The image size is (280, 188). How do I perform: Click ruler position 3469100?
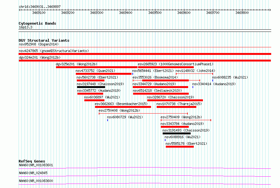pos(39,13)
